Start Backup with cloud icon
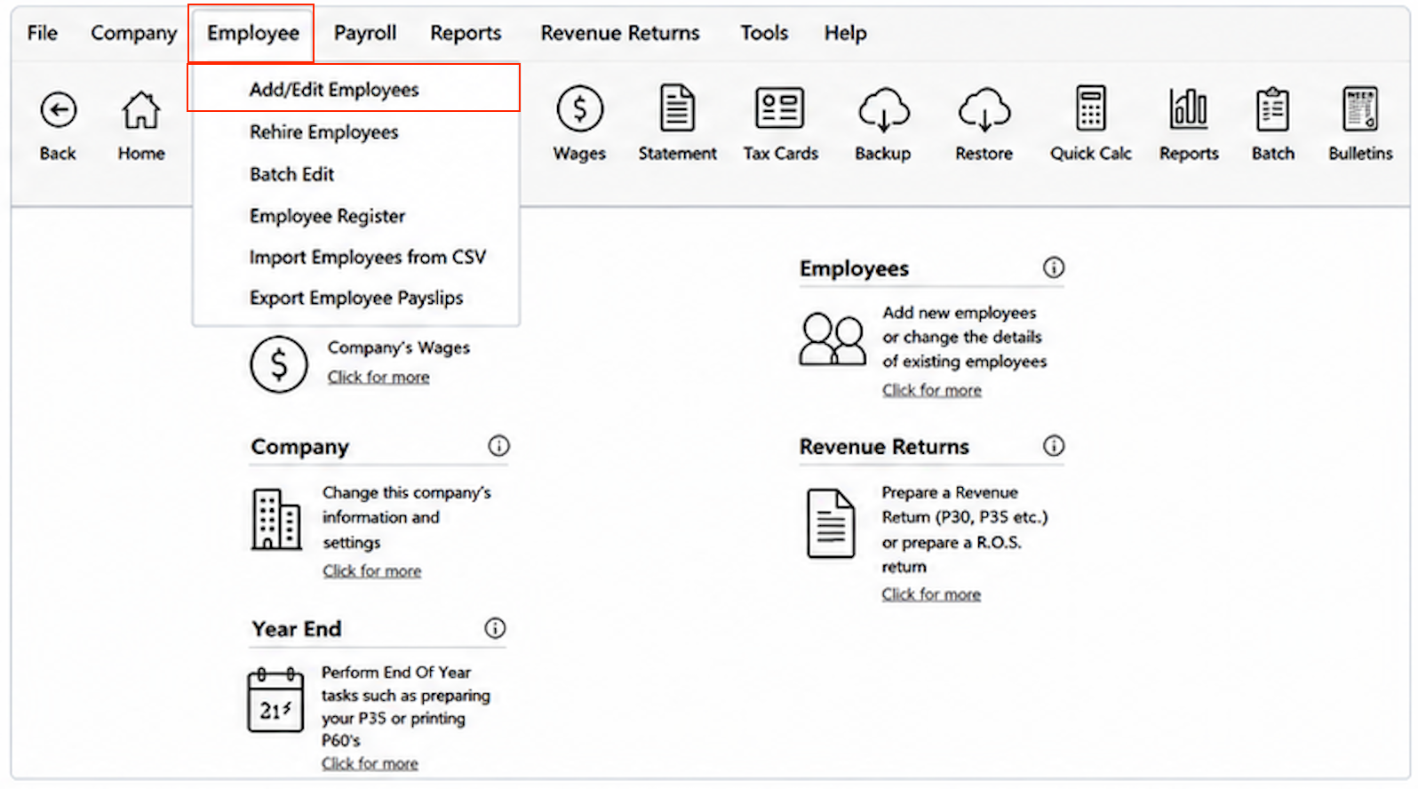Screen dimensions: 1418x789 (883, 110)
